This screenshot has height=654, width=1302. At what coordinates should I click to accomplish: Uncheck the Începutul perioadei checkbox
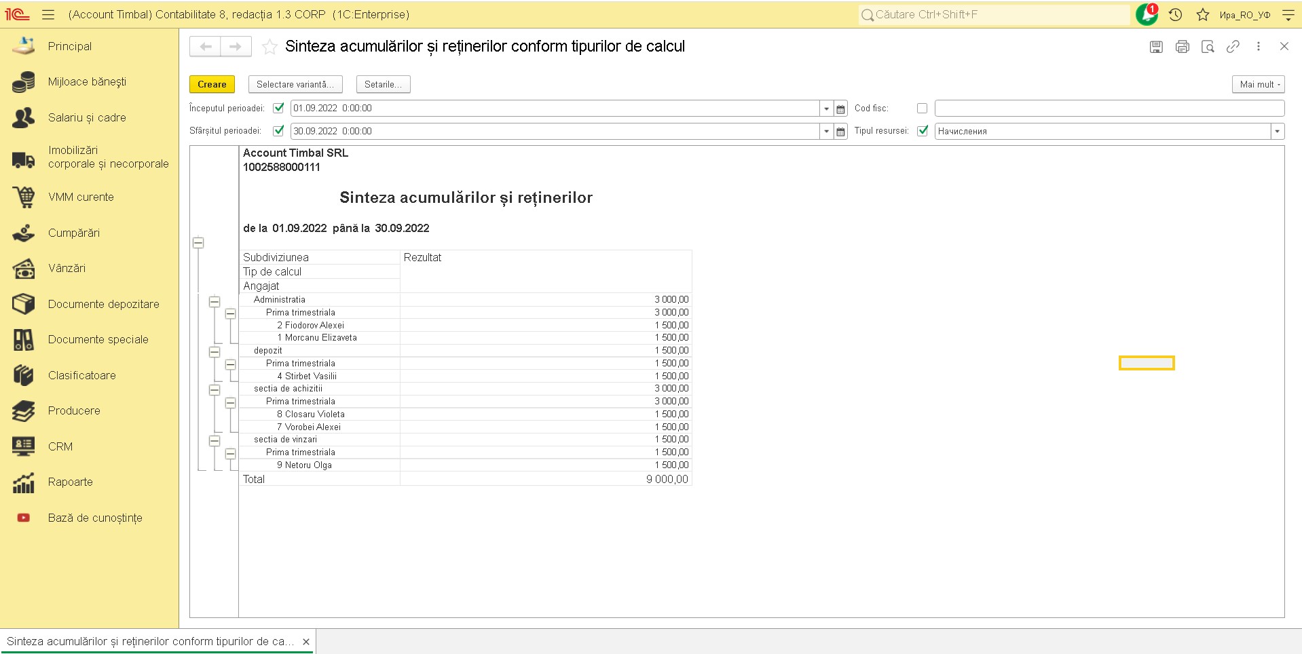pos(278,108)
